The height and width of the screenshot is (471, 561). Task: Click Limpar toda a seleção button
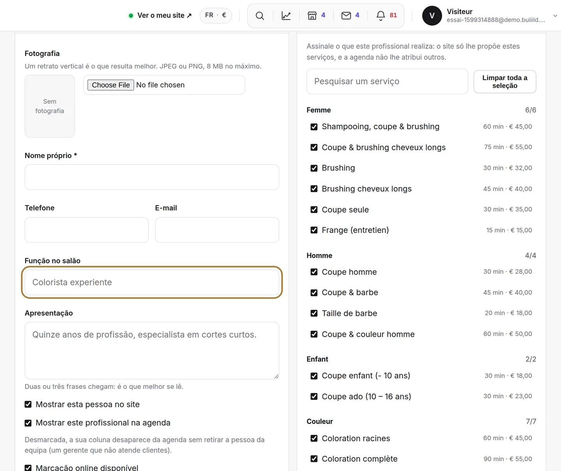(505, 82)
